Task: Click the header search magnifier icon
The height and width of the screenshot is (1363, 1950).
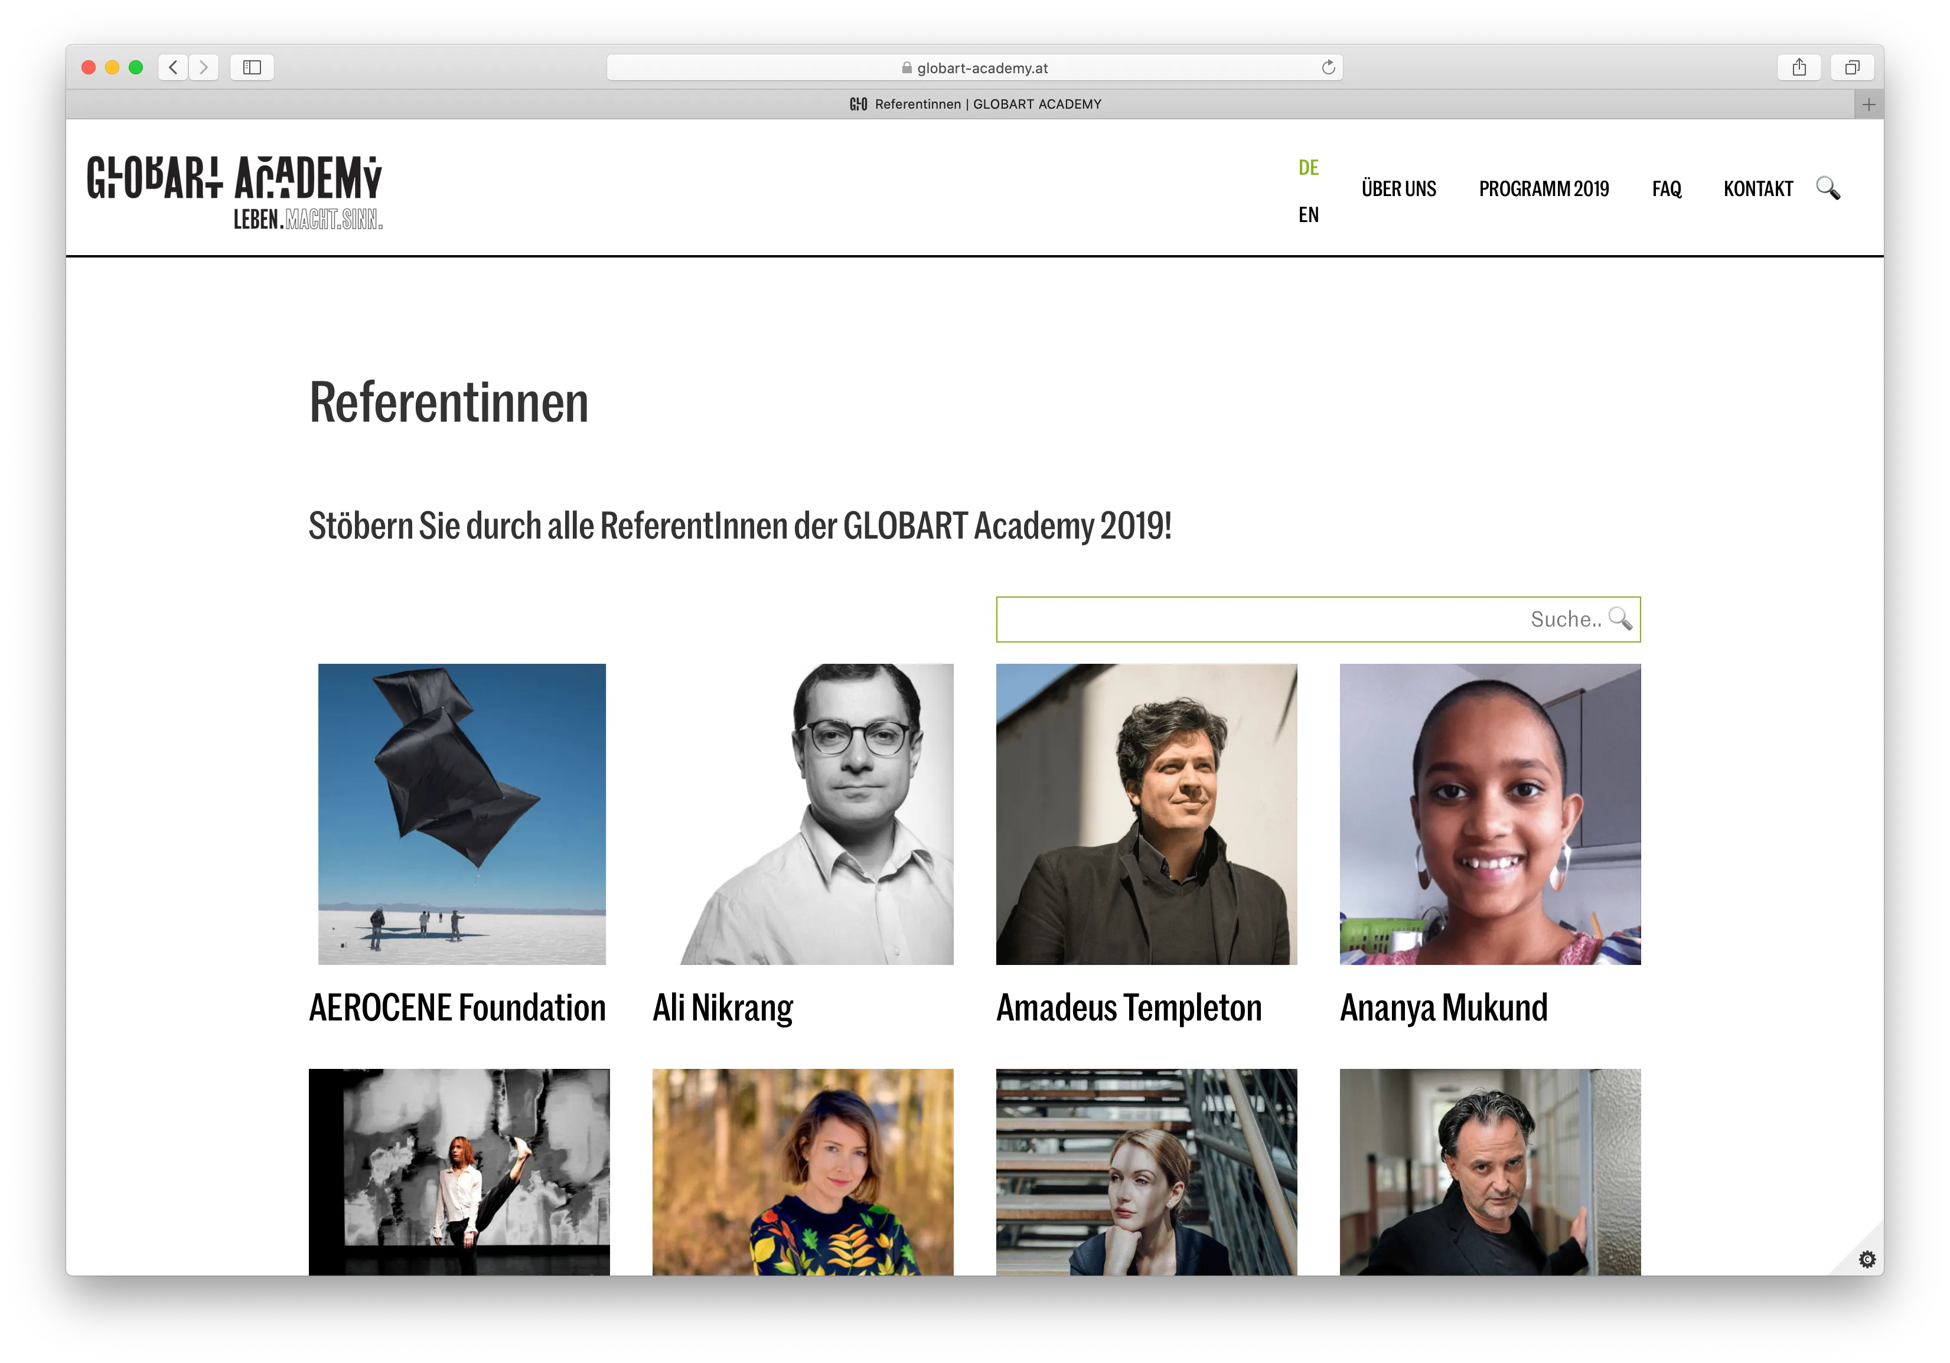Action: coord(1828,188)
